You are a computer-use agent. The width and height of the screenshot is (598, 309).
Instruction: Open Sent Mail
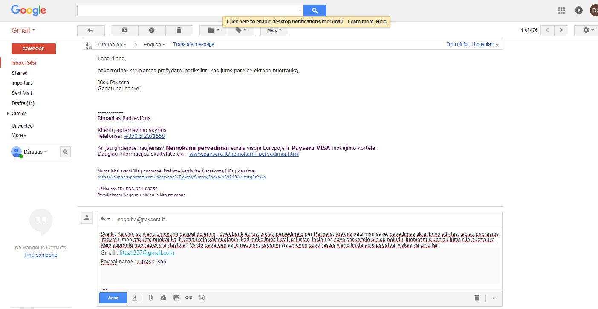click(22, 93)
